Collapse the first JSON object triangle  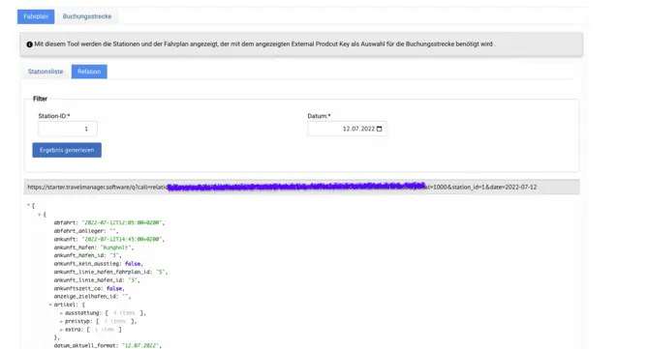40,215
